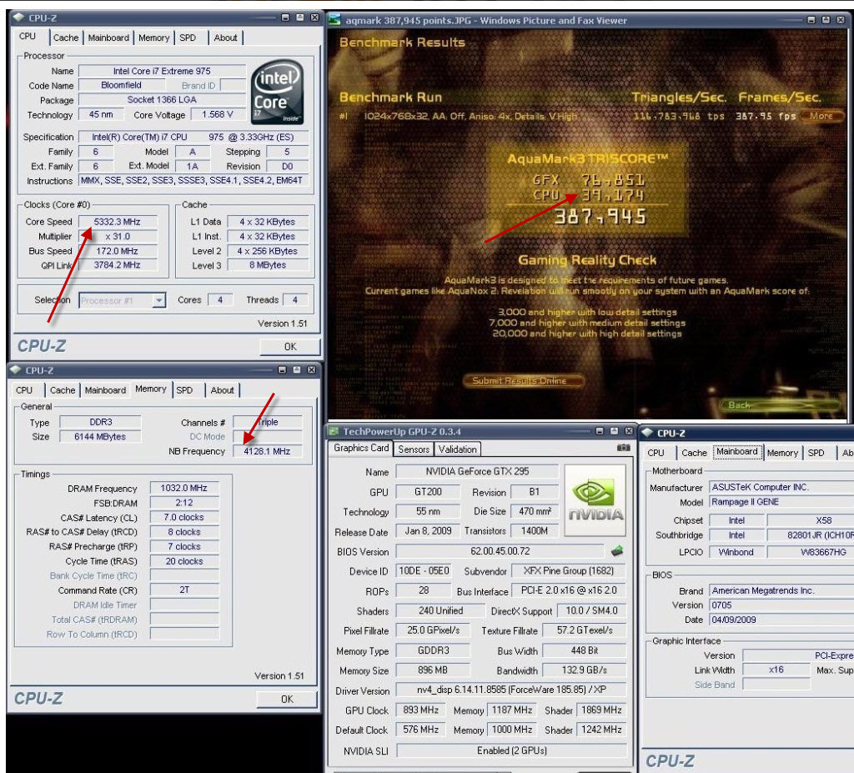This screenshot has width=854, height=773.
Task: Open Cache tab in CPU-Z Processor window
Action: 66,38
